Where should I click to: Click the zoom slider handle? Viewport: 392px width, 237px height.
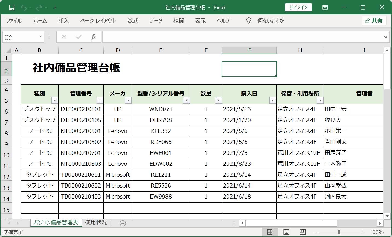339,232
